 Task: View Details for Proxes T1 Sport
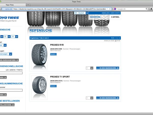click(x=53, y=86)
